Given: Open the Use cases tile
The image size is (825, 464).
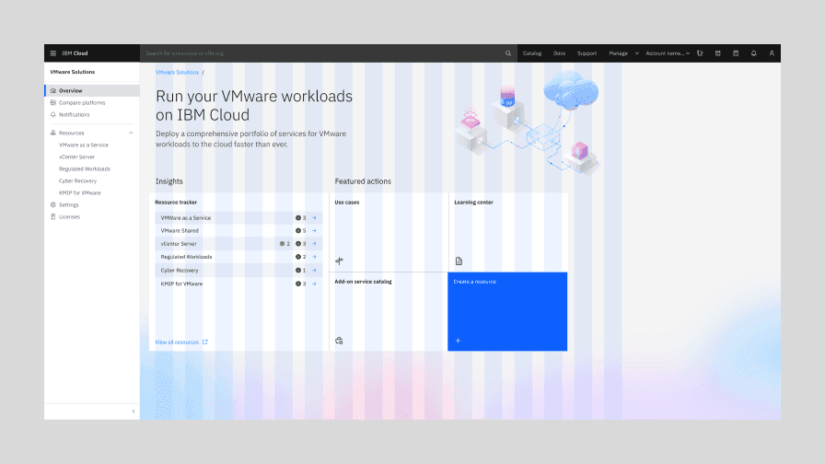Looking at the screenshot, I should (388, 231).
